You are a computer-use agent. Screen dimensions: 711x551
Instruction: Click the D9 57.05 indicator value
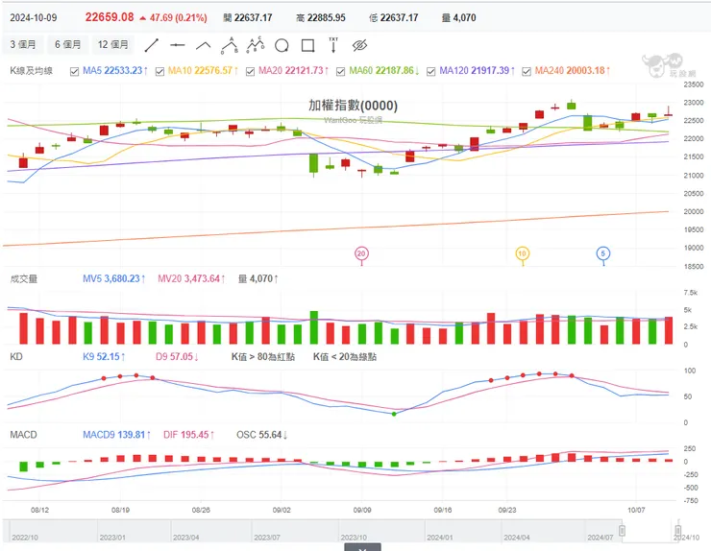click(x=178, y=356)
